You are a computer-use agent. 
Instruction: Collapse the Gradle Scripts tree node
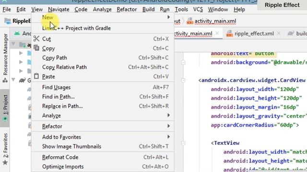point(13,80)
